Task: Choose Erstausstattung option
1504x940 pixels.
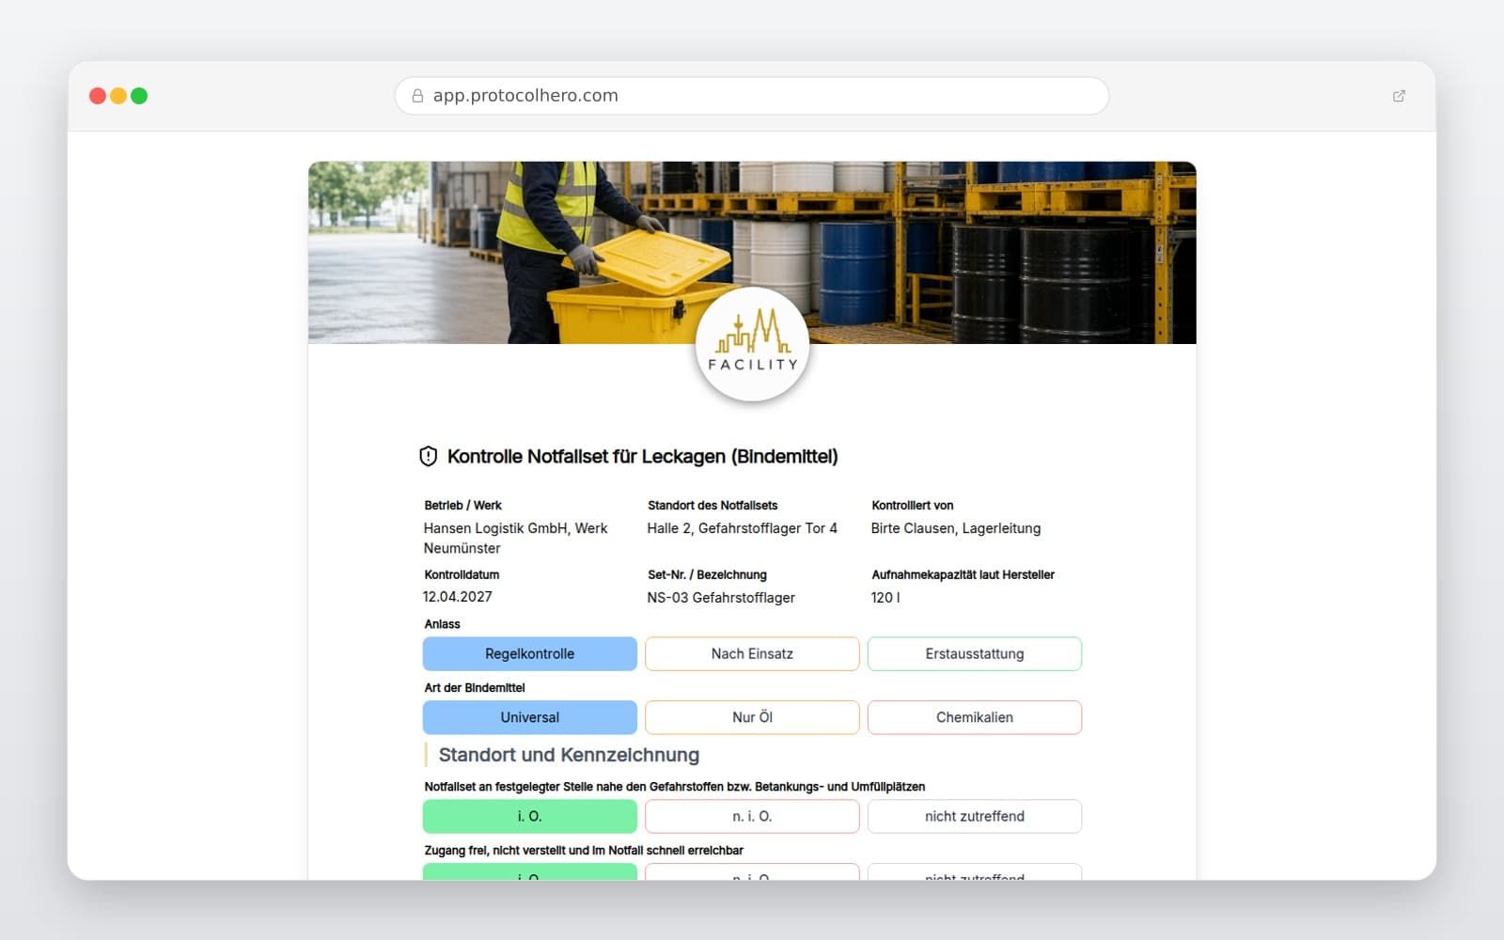Action: (975, 654)
